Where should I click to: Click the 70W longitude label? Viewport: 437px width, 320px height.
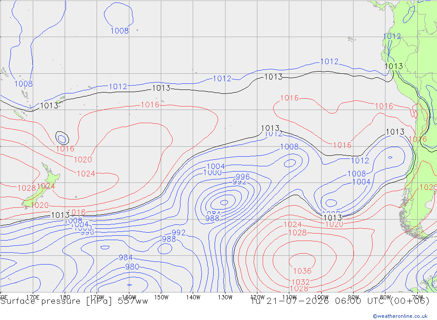click(x=417, y=297)
